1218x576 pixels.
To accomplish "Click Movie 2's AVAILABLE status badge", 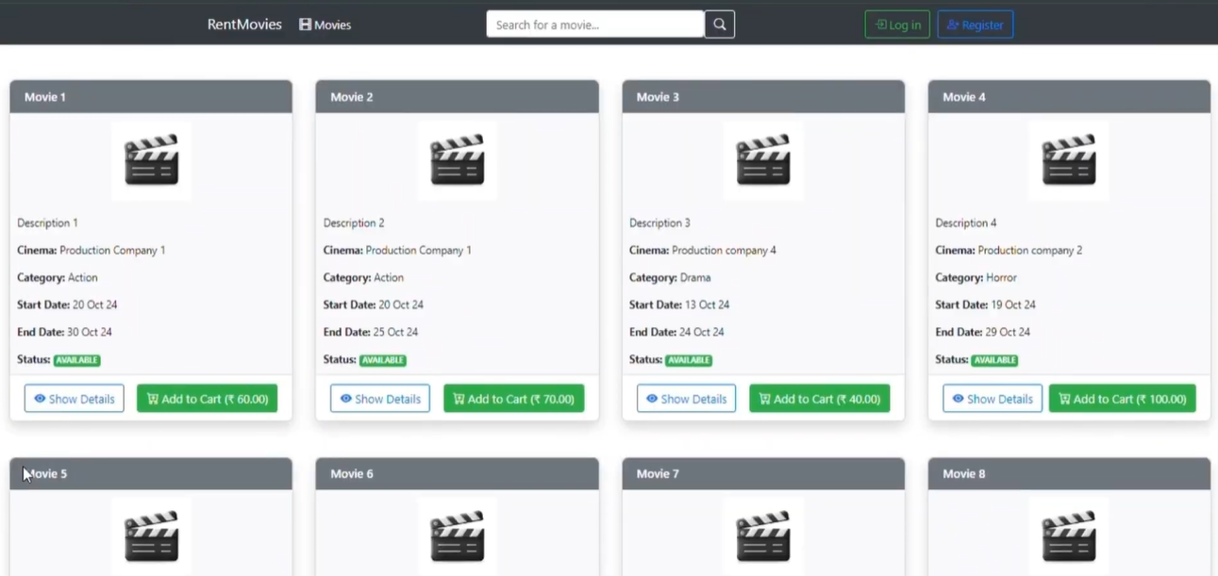I will coord(383,360).
